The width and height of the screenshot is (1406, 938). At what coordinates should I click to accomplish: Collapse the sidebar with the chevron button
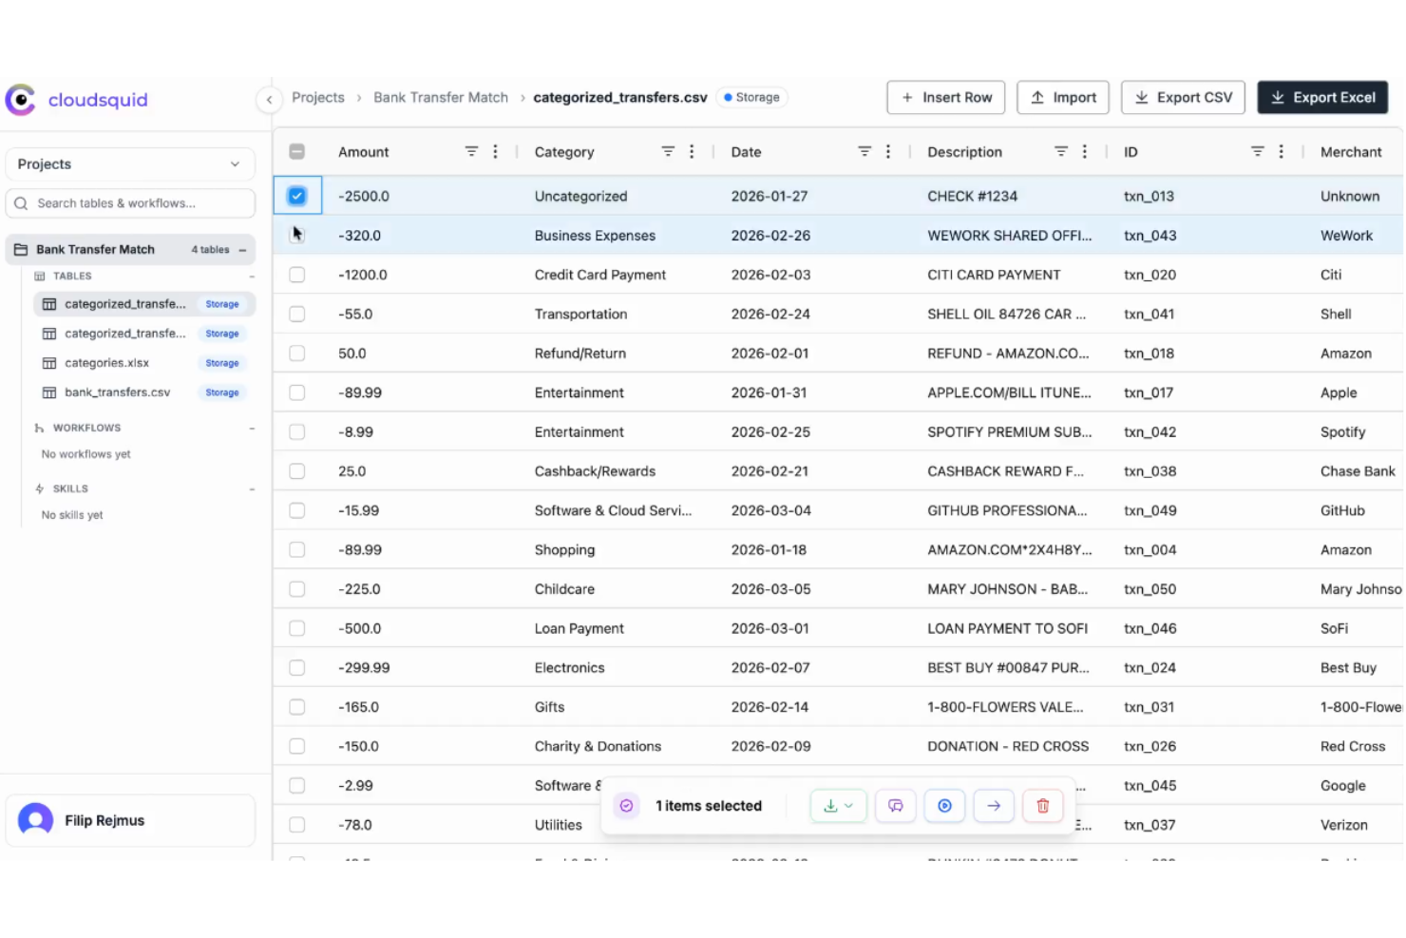[x=270, y=99]
